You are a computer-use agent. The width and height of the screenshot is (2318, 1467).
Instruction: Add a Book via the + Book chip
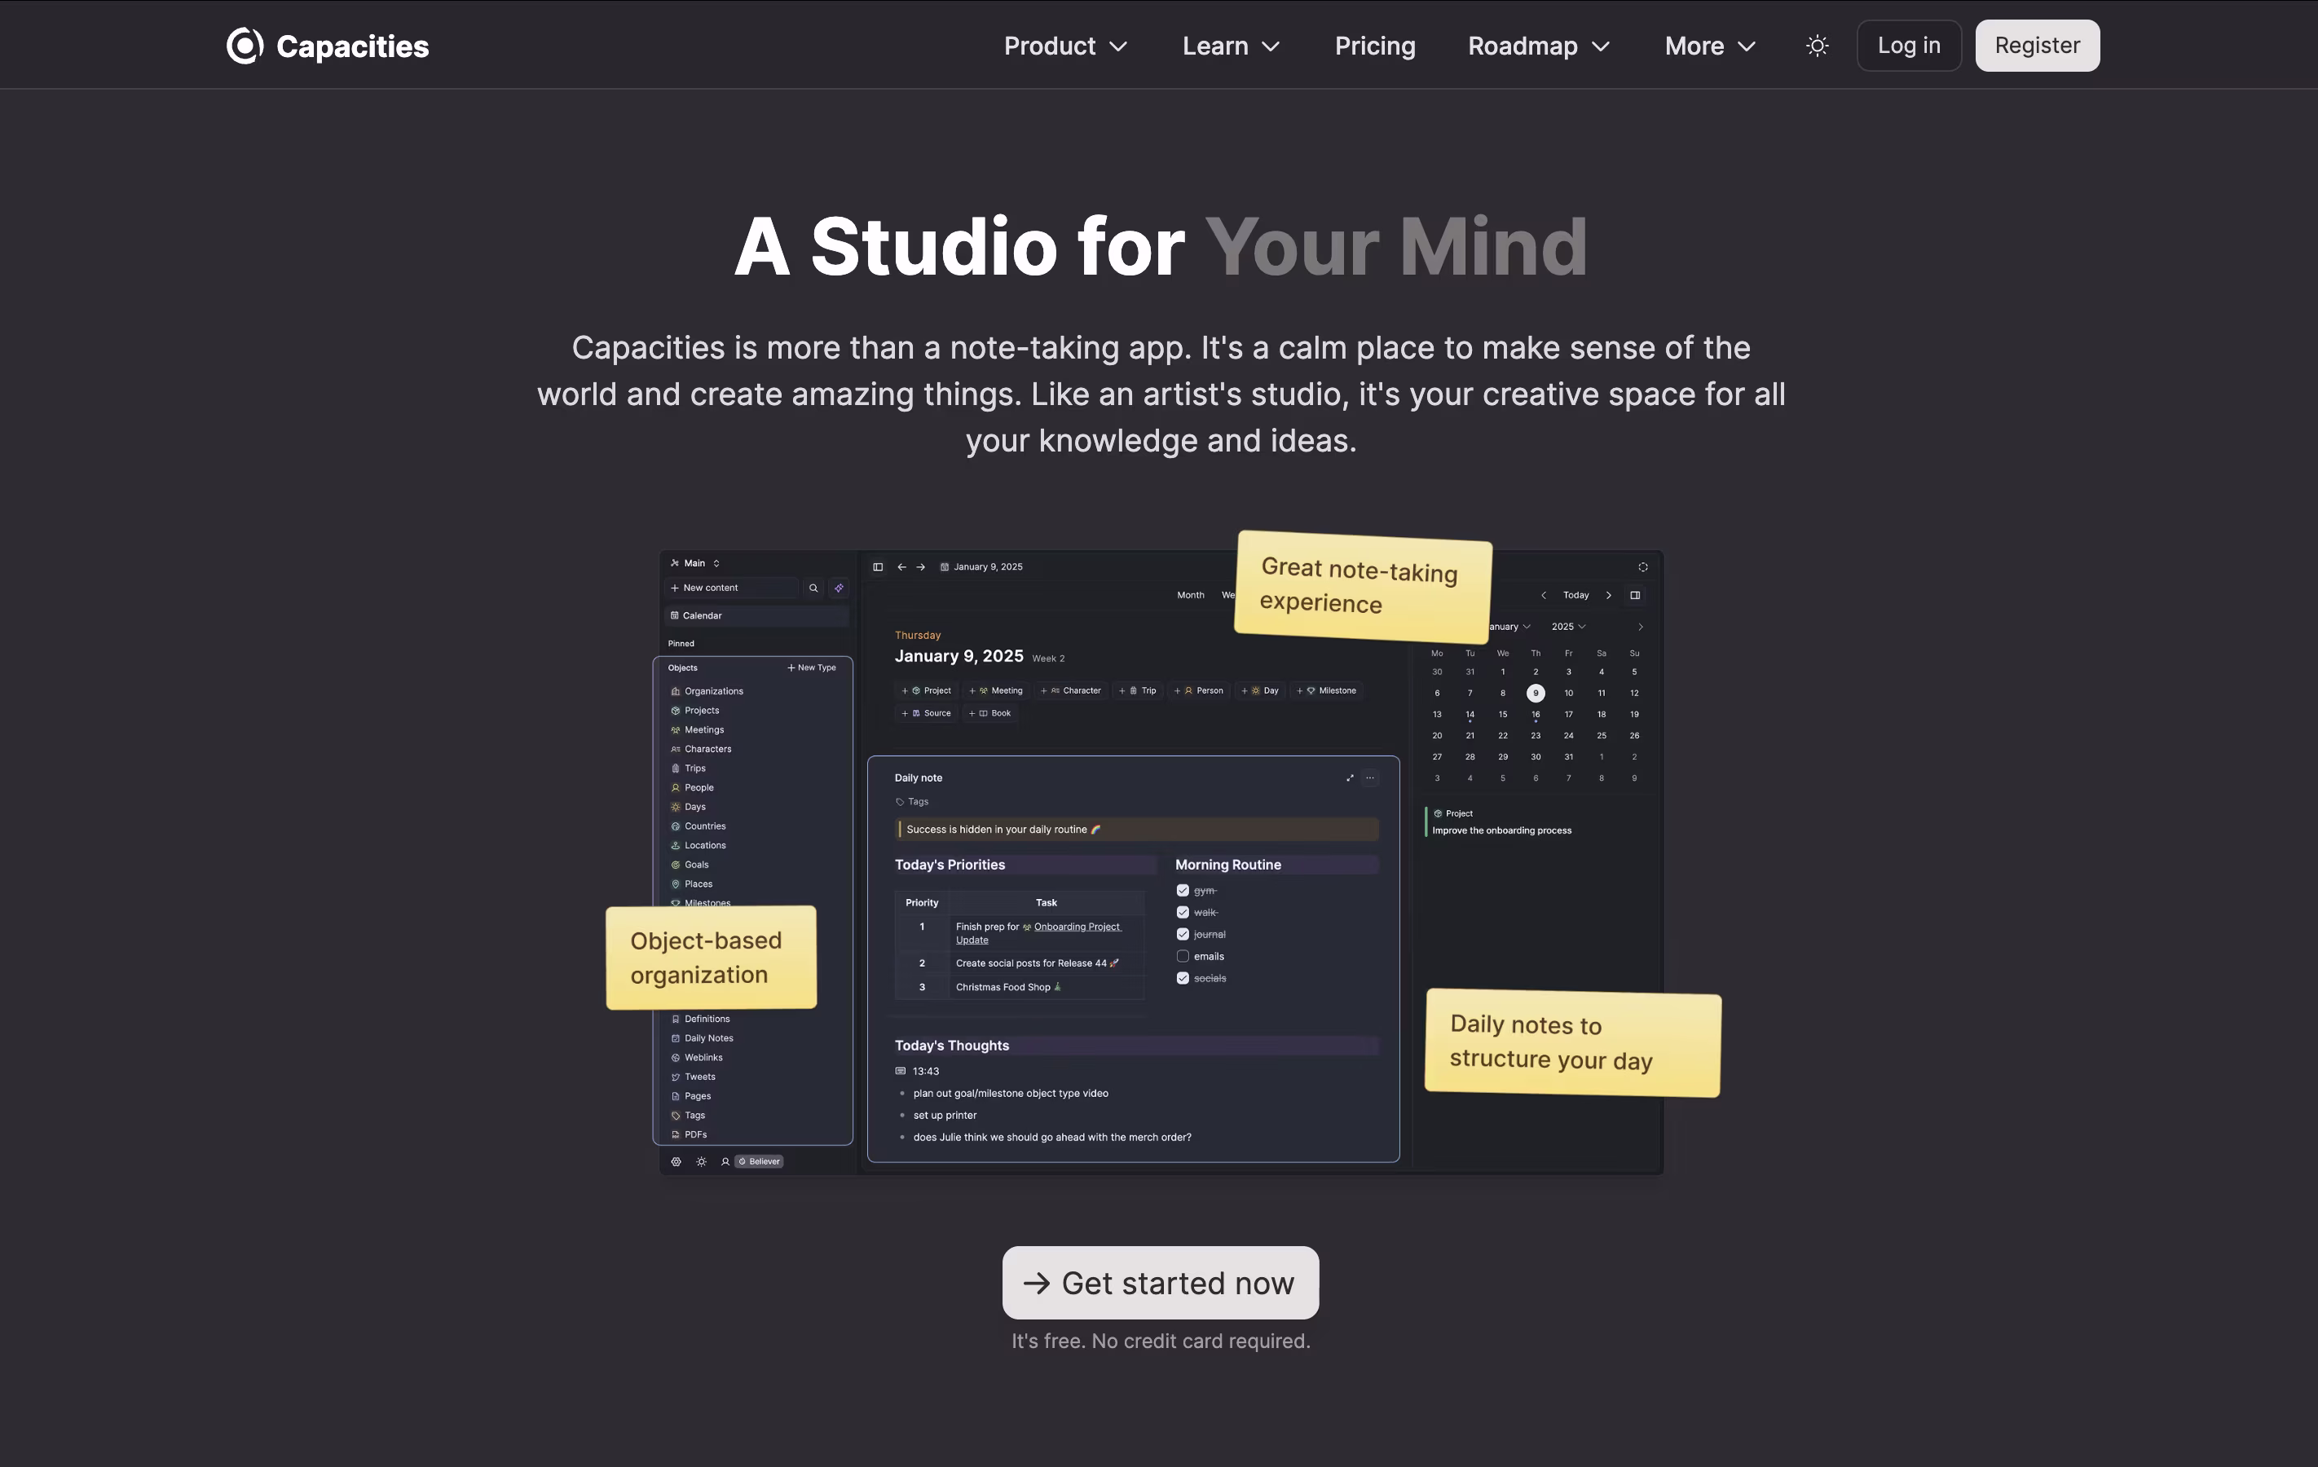(x=989, y=713)
